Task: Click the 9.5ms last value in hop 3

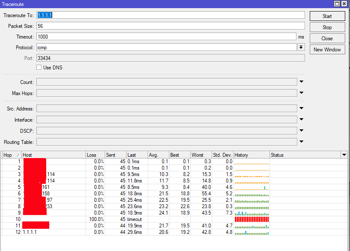Action: coord(133,174)
